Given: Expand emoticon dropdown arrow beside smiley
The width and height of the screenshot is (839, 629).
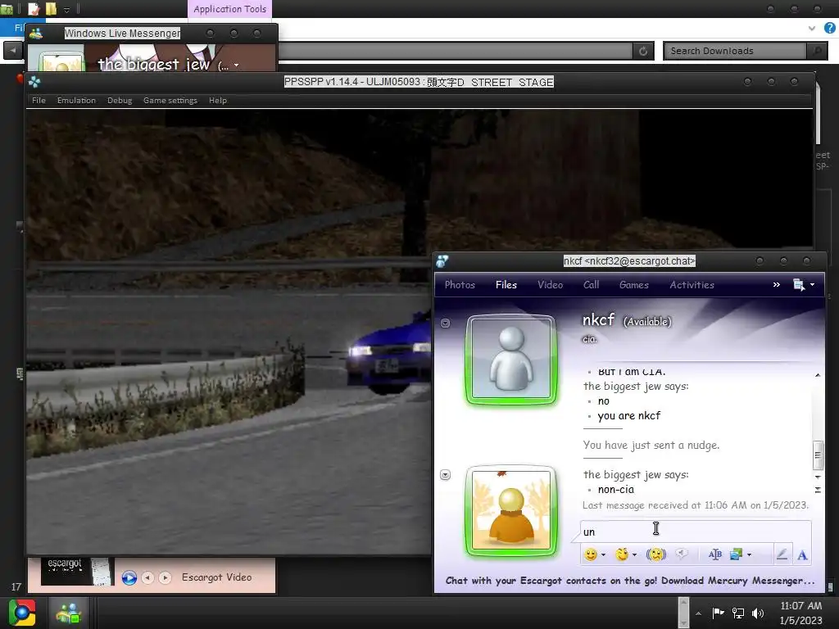Looking at the screenshot, I should tap(603, 555).
